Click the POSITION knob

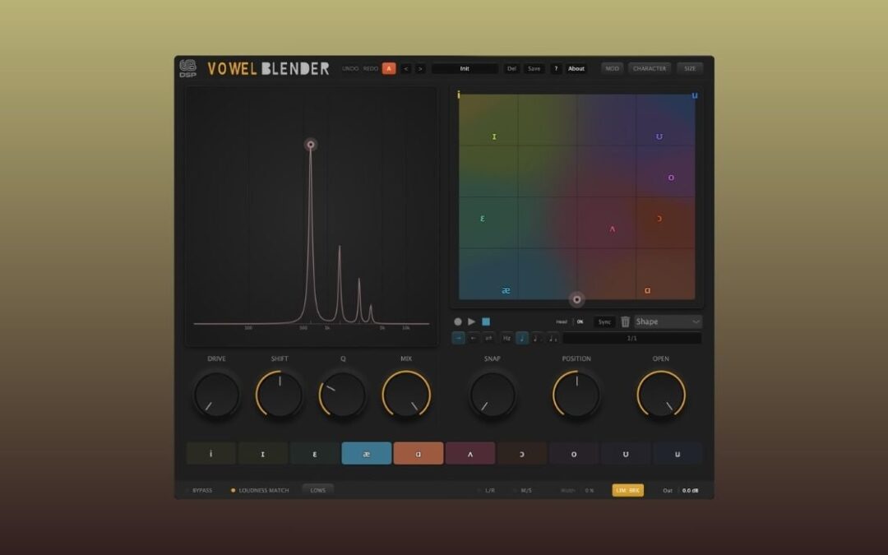(x=576, y=395)
